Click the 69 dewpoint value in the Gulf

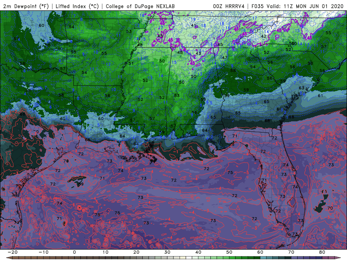tap(81, 184)
